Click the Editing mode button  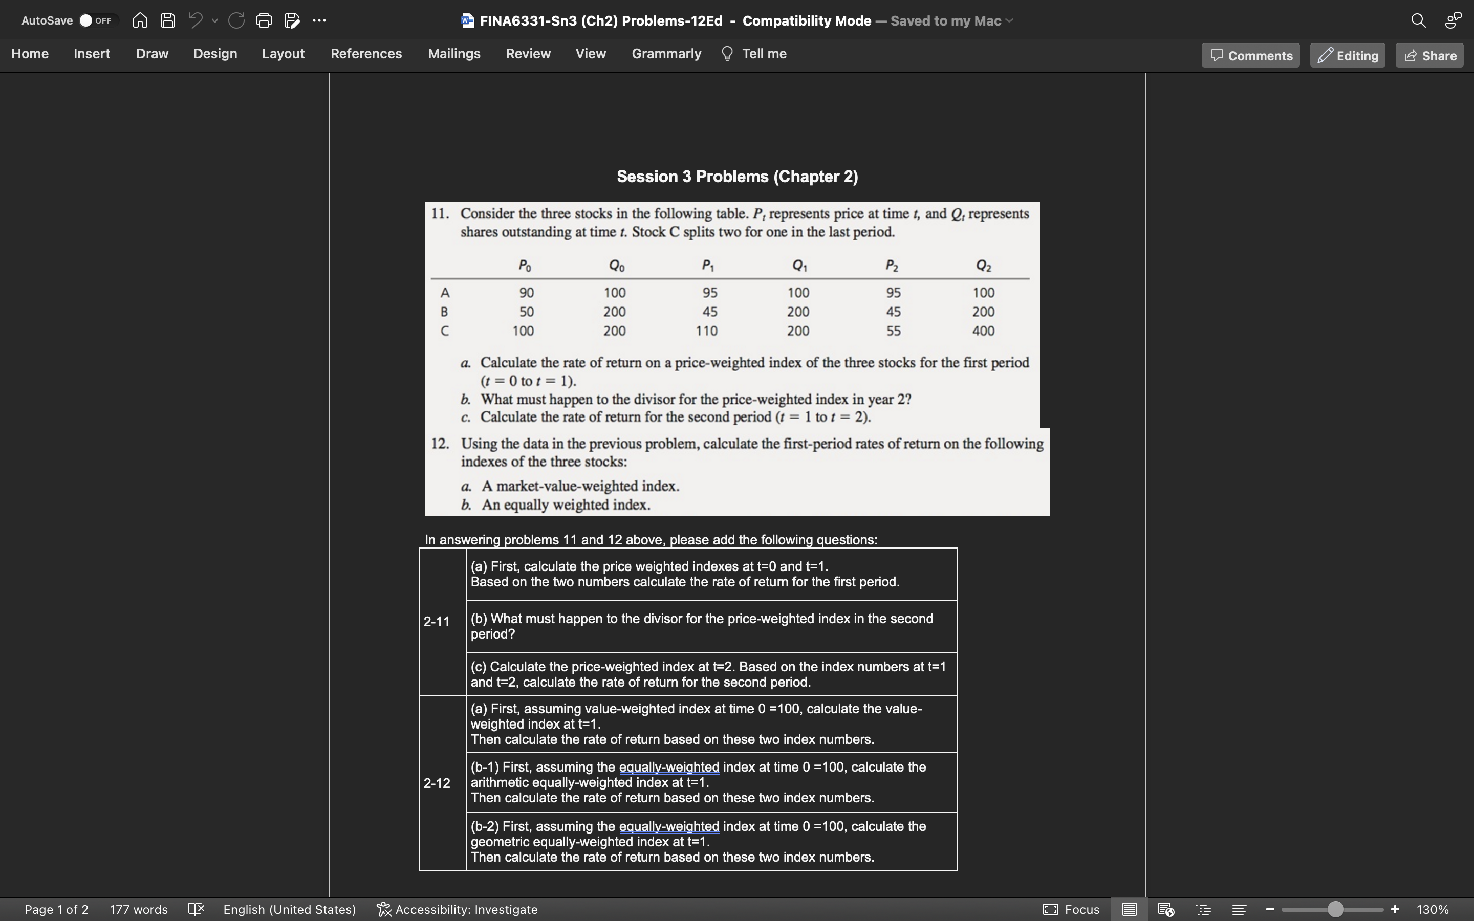tap(1348, 55)
